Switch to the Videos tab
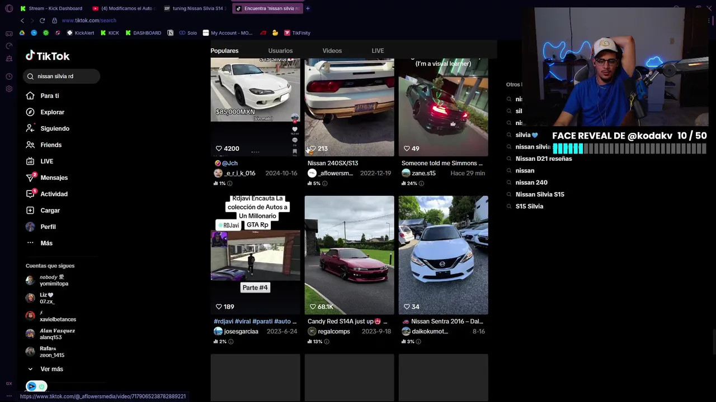716x402 pixels. click(332, 51)
